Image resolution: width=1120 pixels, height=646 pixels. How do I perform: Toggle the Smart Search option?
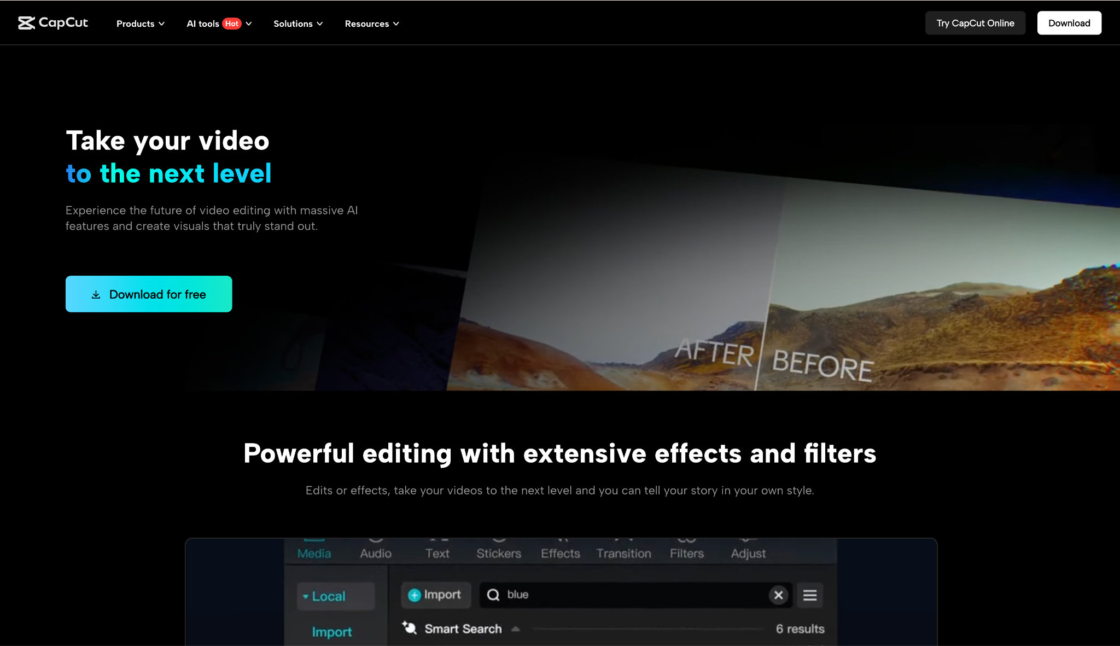(463, 628)
